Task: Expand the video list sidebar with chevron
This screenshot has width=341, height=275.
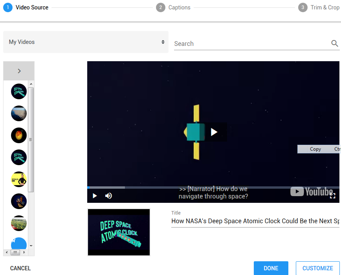Action: pyautogui.click(x=19, y=71)
